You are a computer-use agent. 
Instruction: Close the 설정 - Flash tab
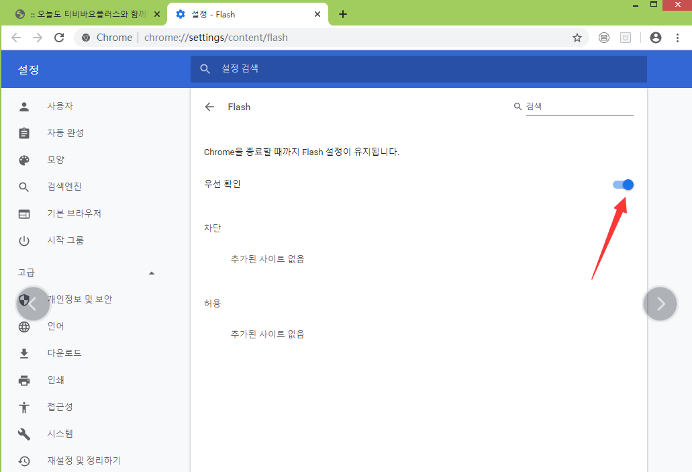tap(317, 14)
